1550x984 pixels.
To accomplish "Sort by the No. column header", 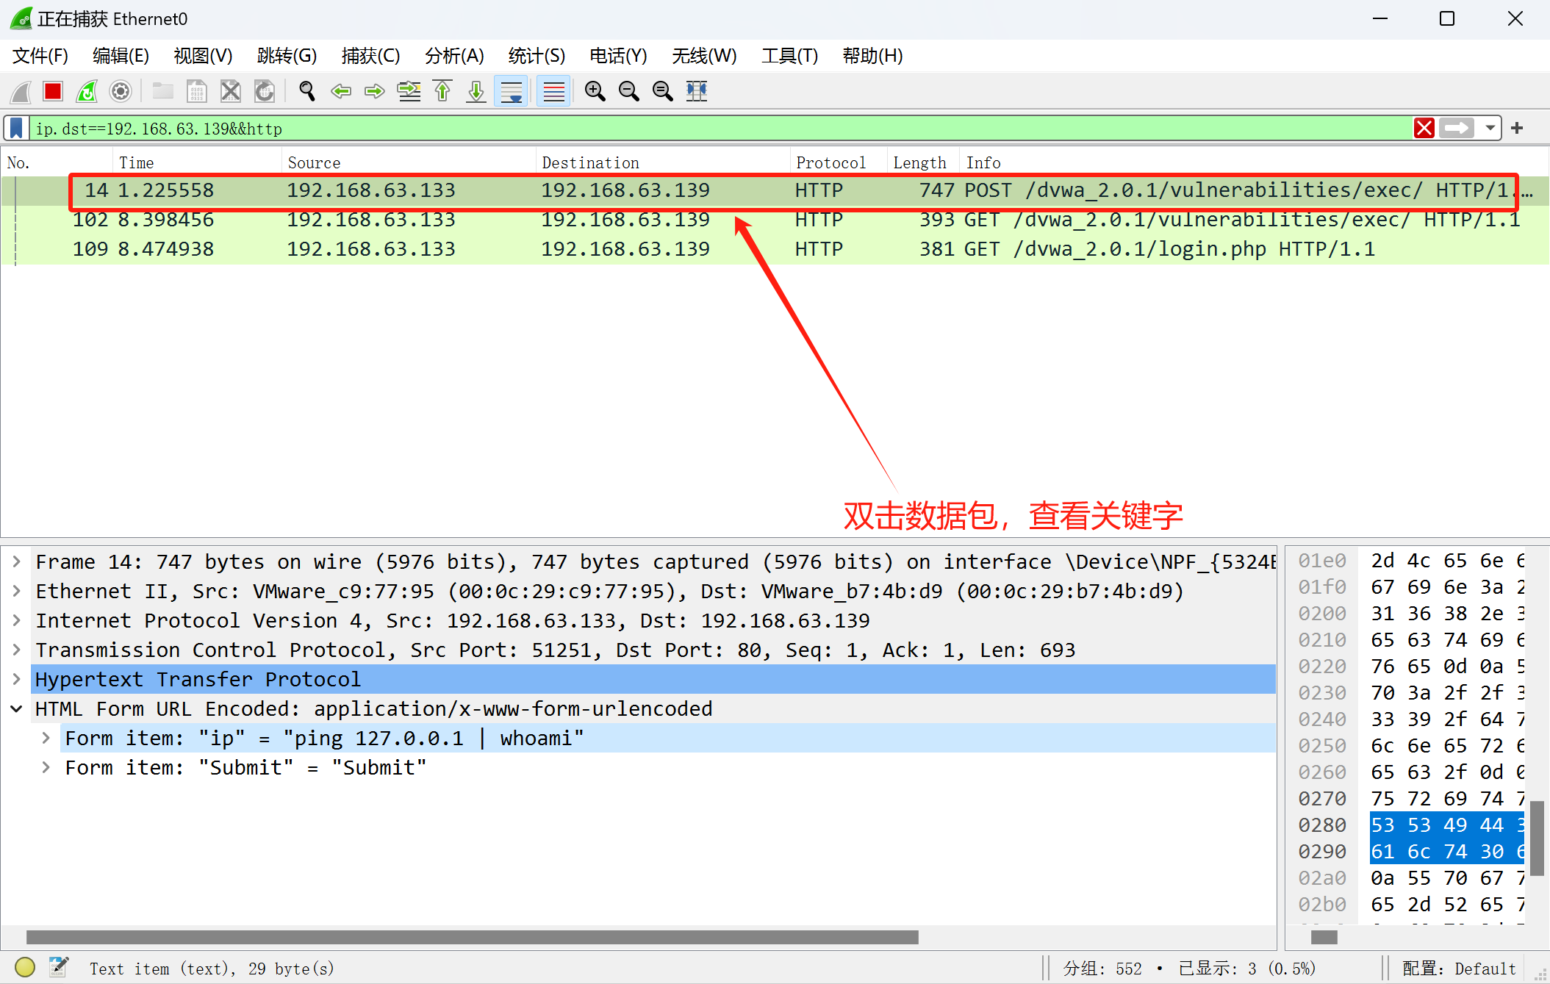I will [57, 162].
